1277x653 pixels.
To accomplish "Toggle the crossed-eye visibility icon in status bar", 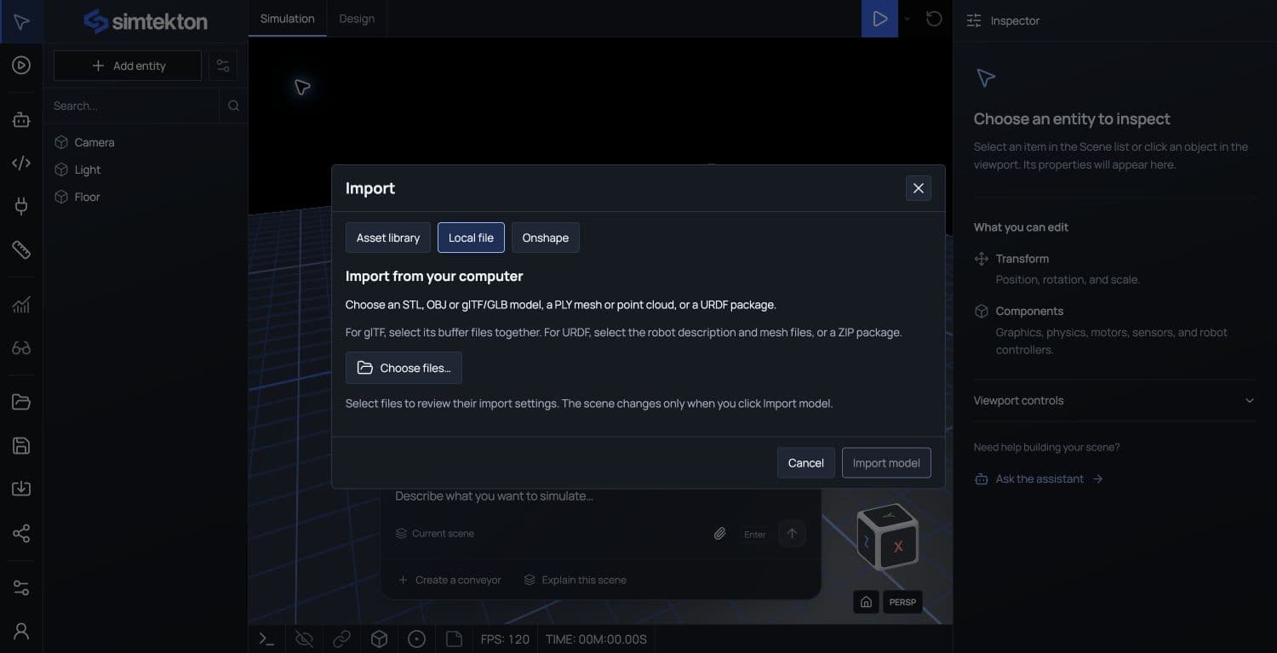I will 304,639.
